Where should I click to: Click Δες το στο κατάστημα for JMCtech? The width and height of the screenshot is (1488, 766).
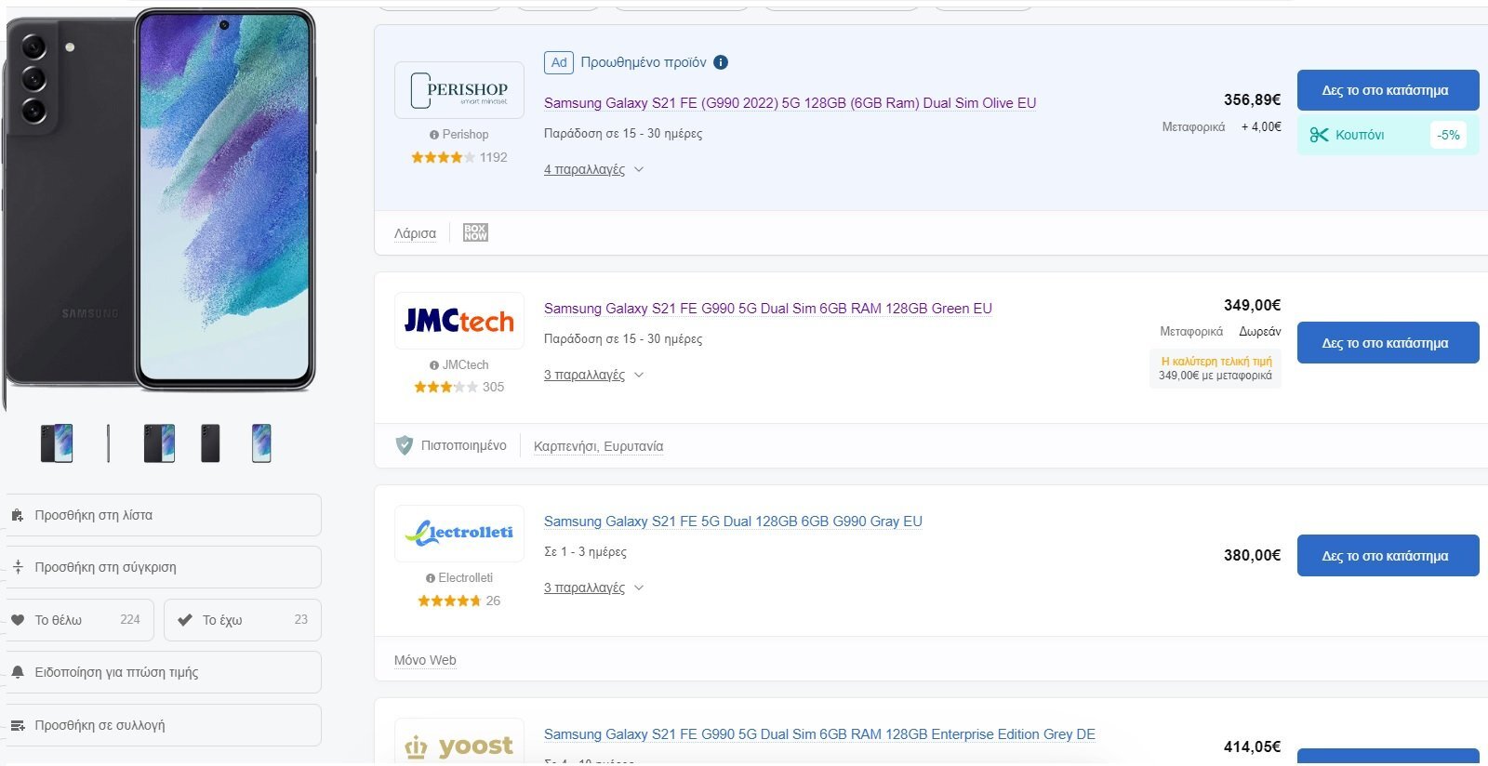click(x=1388, y=343)
